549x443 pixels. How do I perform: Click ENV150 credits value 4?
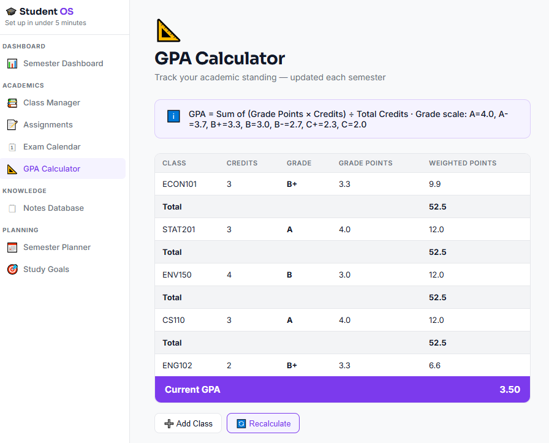(229, 275)
